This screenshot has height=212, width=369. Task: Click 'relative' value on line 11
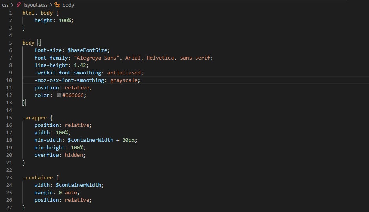pyautogui.click(x=77, y=88)
